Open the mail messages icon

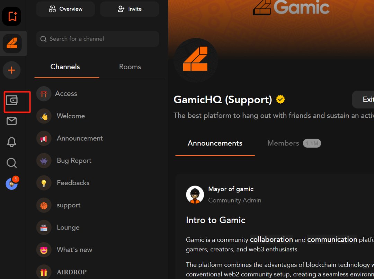pos(11,121)
